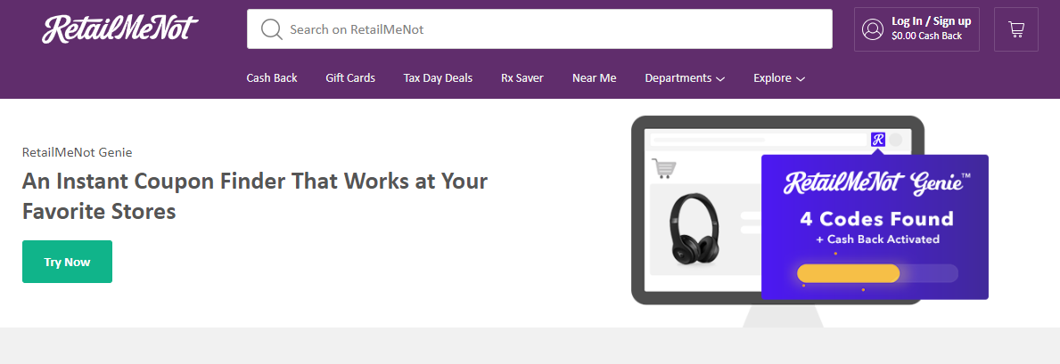The image size is (1060, 364).
Task: Click the RetailMeNot Genie popup logo
Action: point(877,183)
